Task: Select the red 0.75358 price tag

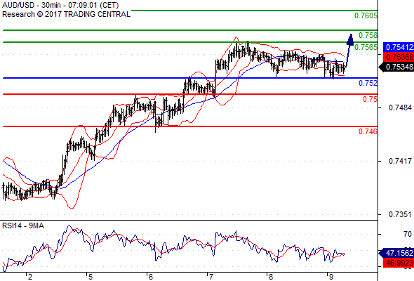Action: 399,57
